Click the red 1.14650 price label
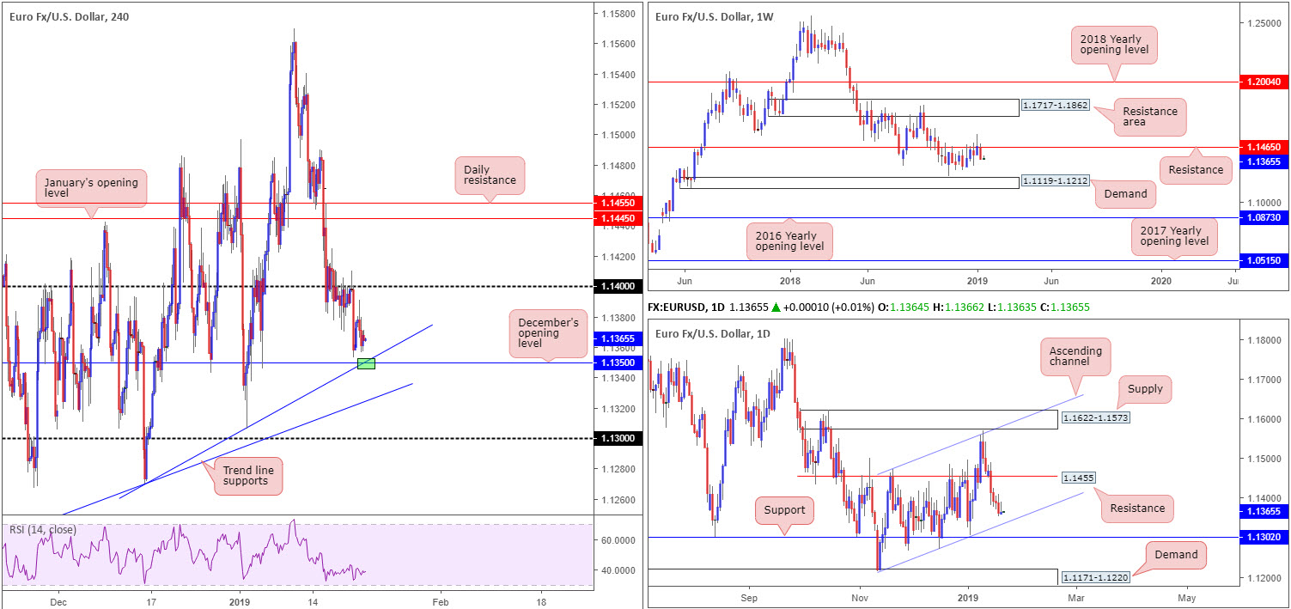 (1264, 148)
